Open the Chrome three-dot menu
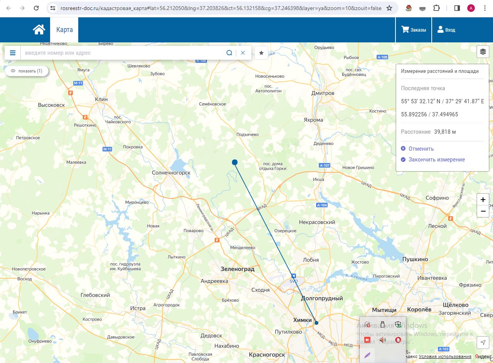The width and height of the screenshot is (493, 363). 485,8
